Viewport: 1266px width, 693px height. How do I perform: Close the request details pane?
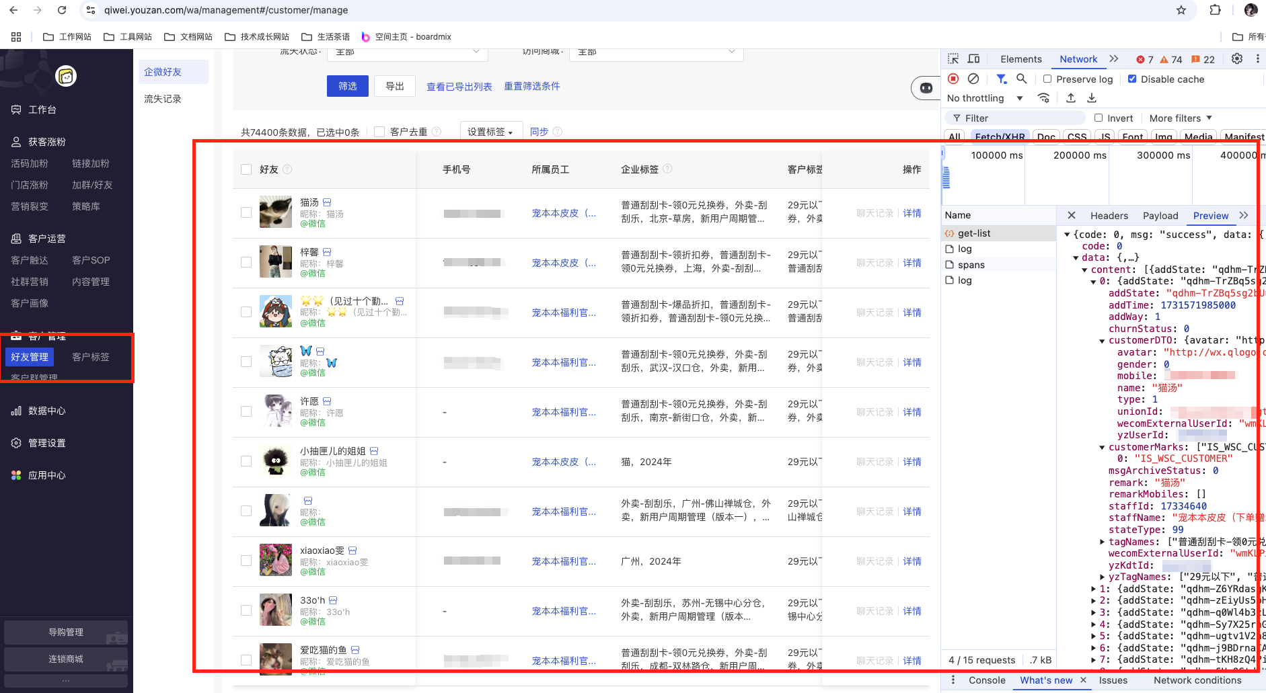tap(1072, 216)
